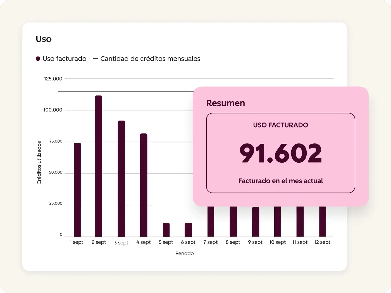Click the 'Uso' chart heading
Screen dimensions: 391x293
click(44, 39)
